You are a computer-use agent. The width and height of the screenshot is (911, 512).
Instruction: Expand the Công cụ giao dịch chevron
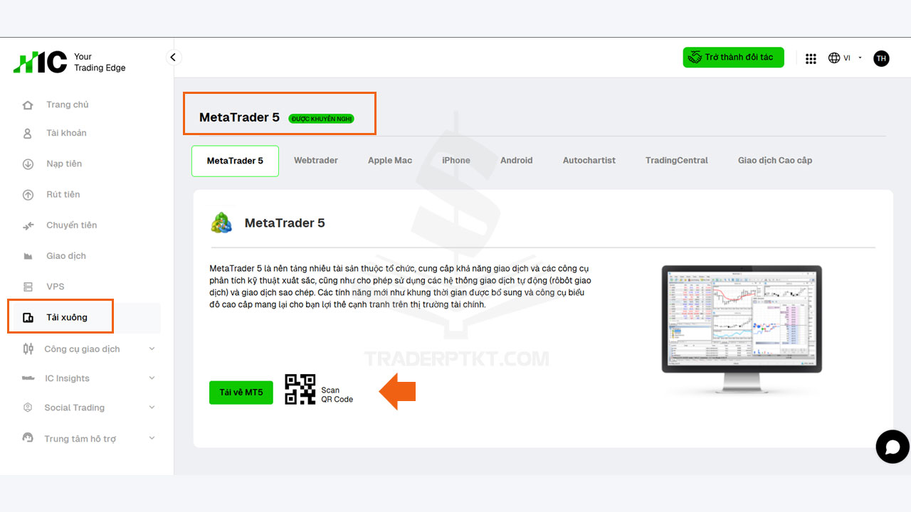coord(152,348)
